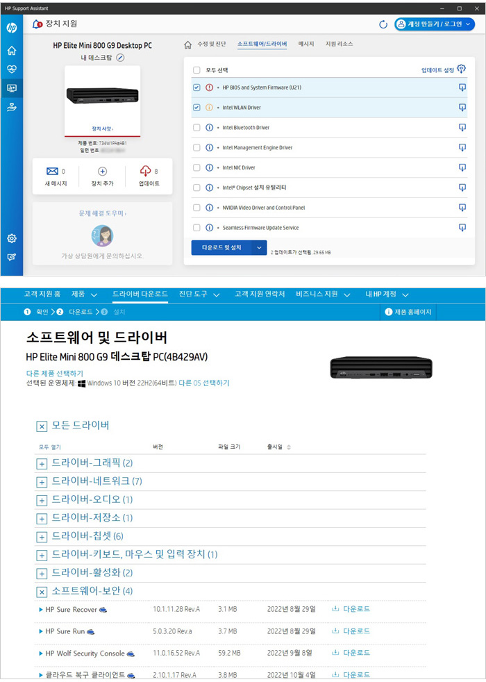Click the notification bell next to 장치 지원
Image resolution: width=486 pixels, height=682 pixels.
37,24
